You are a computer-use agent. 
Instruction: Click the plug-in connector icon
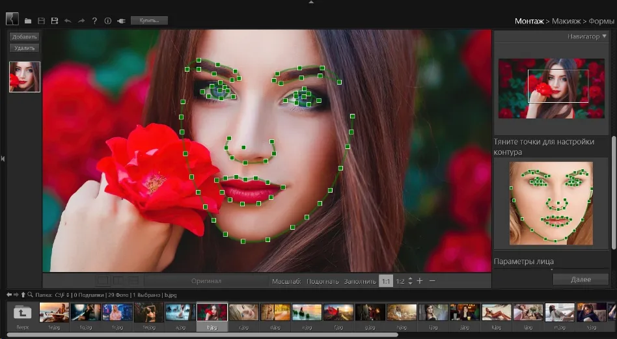121,21
